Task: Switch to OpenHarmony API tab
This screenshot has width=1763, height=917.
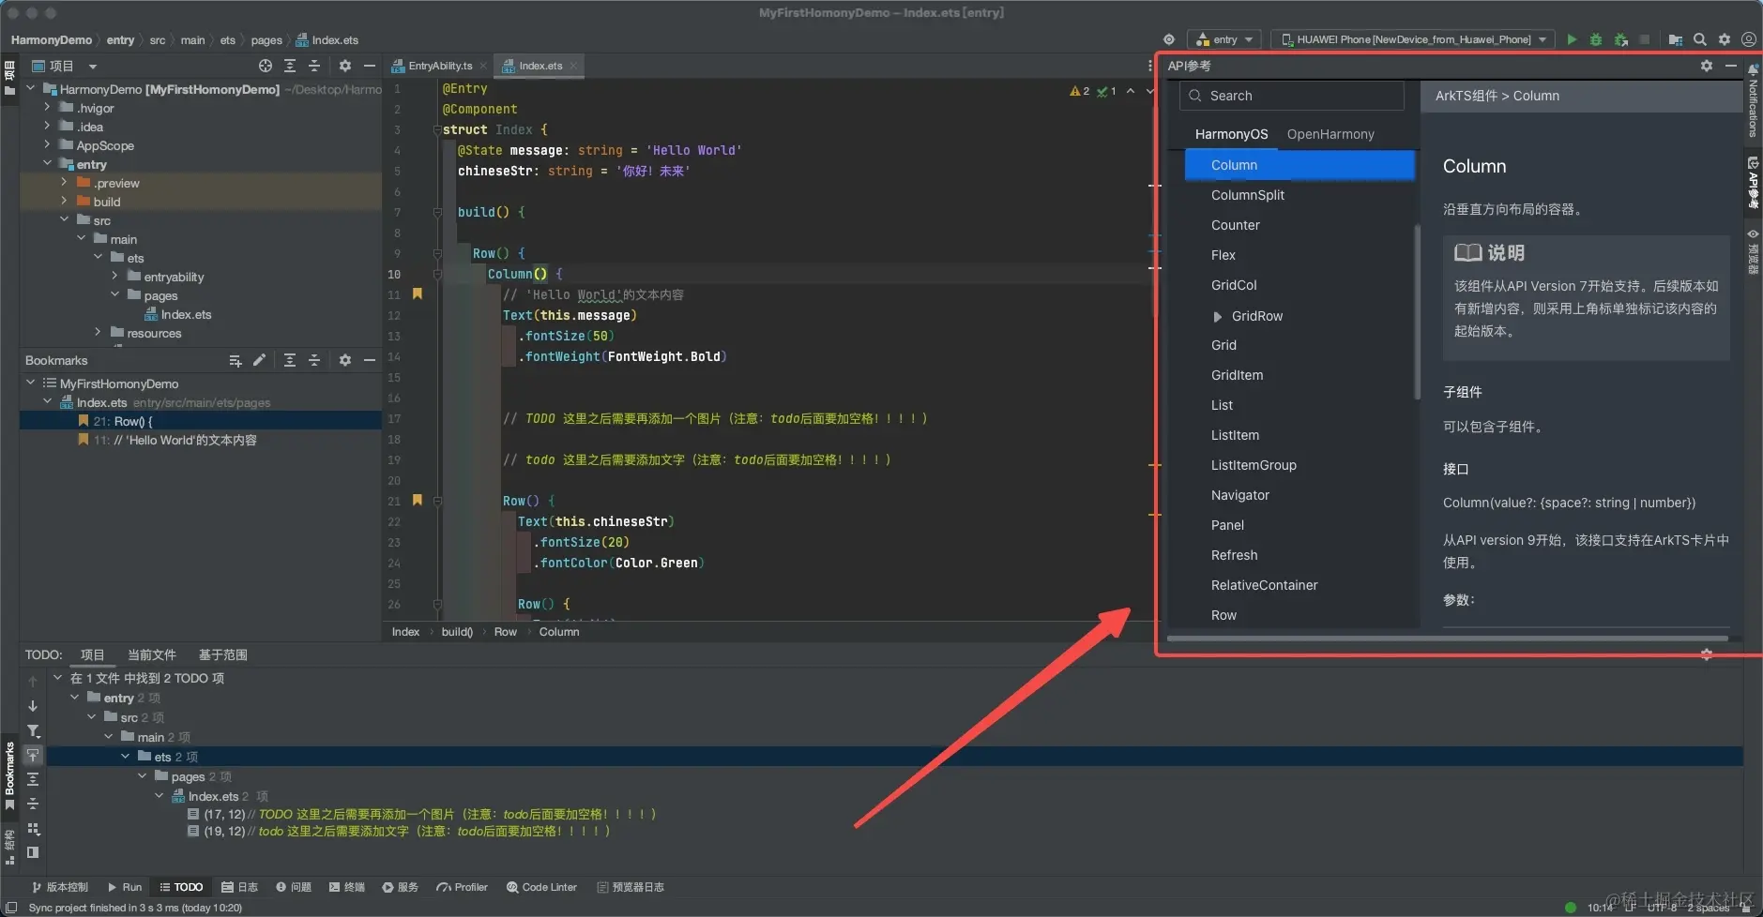Action: tap(1330, 134)
